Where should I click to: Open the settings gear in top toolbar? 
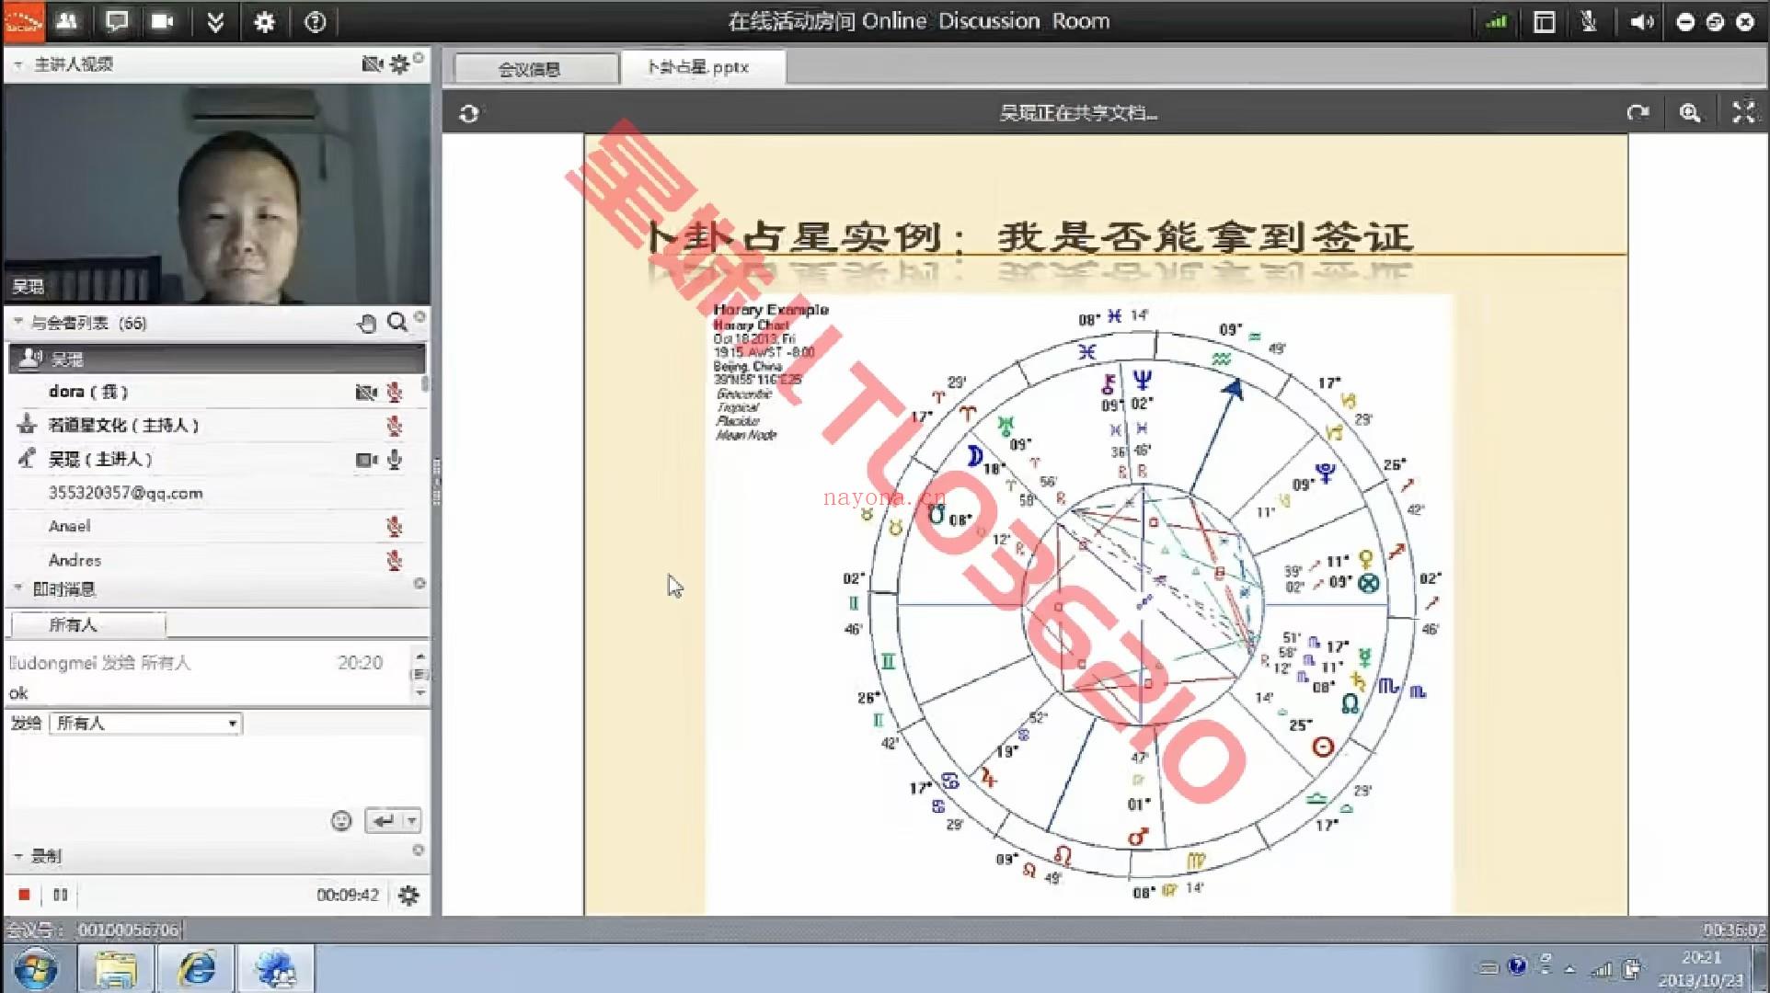(x=264, y=21)
